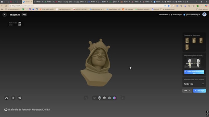
Task: Close the 3D viewer with the X button
Action: [x=5, y=15]
